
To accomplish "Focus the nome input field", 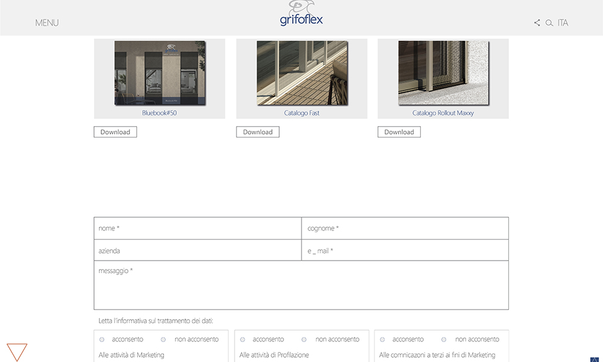I will (198, 228).
